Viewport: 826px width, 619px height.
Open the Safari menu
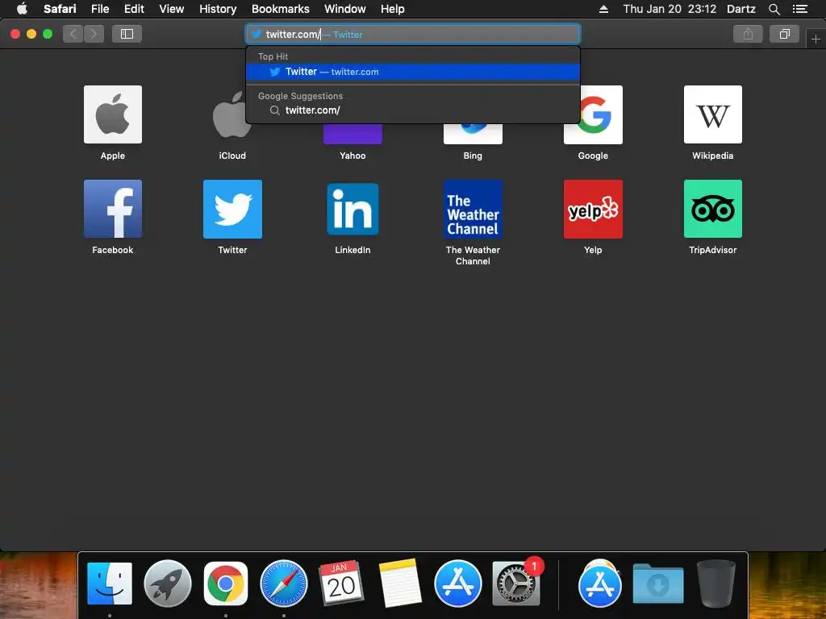tap(60, 9)
